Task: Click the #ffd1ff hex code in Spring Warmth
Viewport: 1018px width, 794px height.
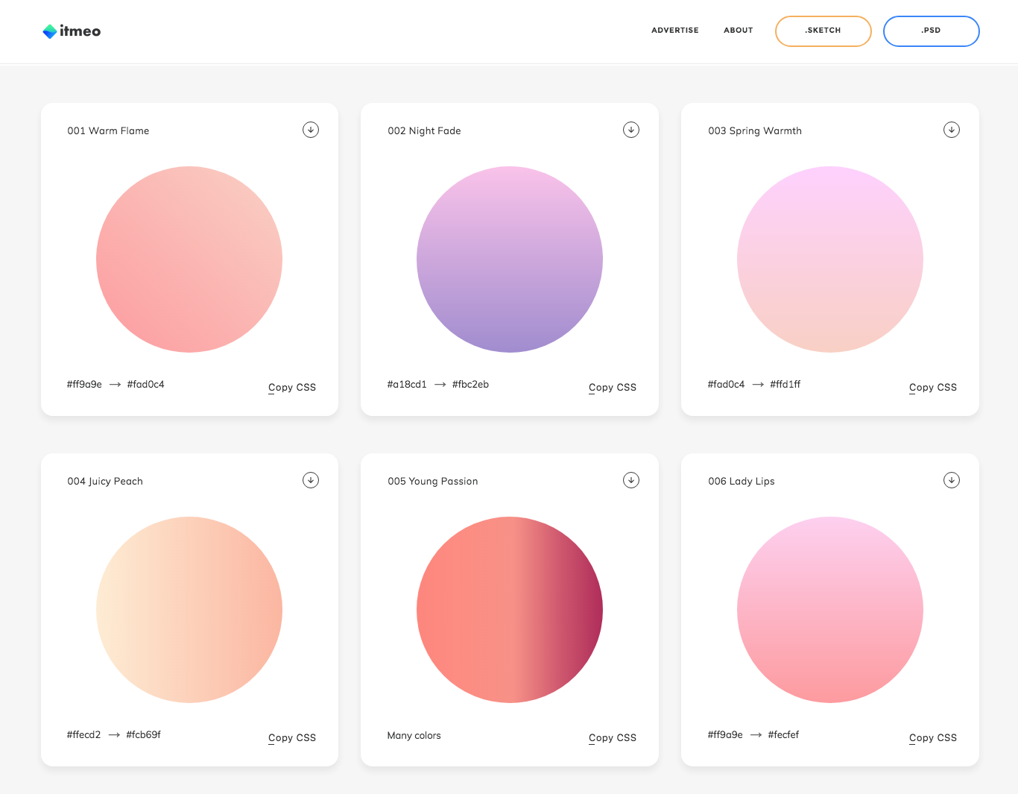Action: (785, 385)
